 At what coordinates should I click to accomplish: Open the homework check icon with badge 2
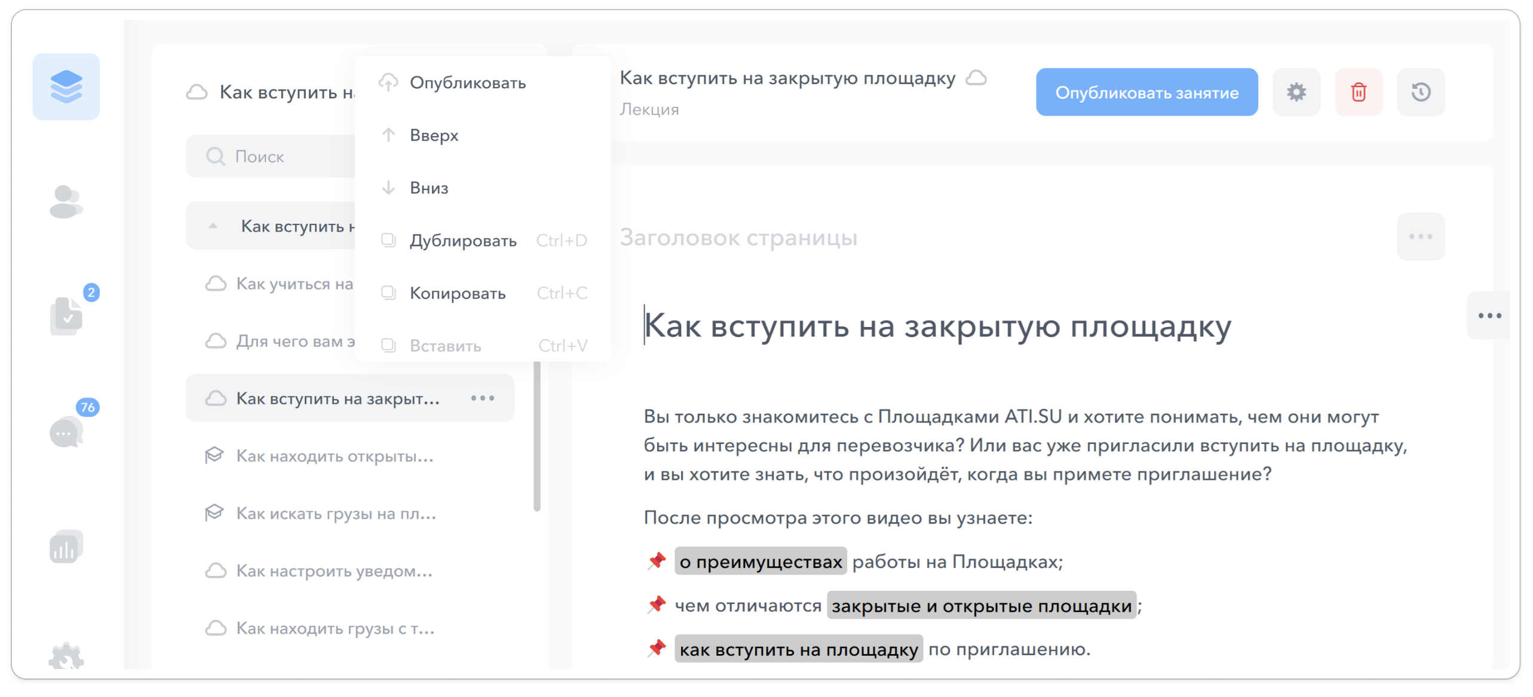[67, 315]
